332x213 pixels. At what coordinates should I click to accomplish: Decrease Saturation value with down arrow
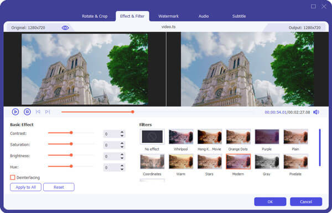(122, 147)
